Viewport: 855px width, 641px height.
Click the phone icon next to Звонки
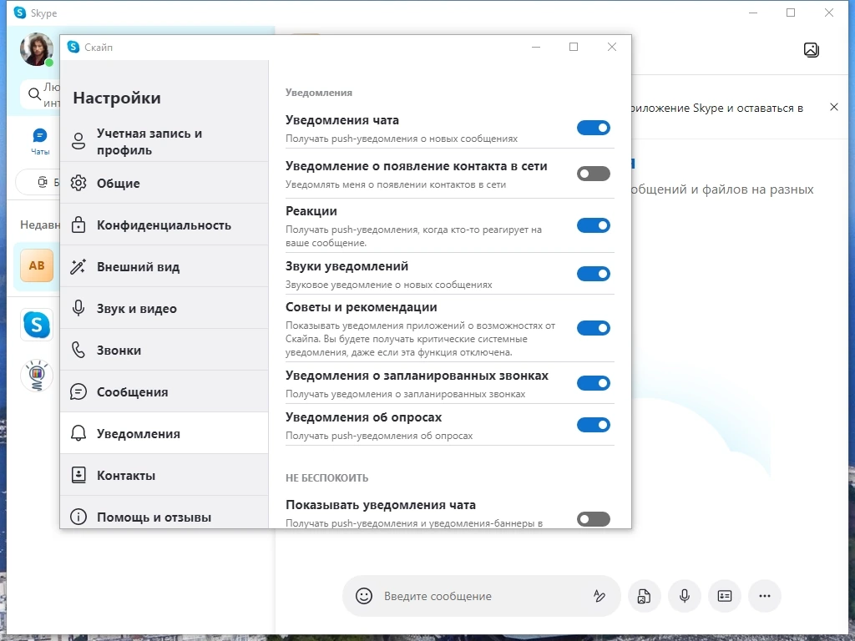pyautogui.click(x=78, y=350)
